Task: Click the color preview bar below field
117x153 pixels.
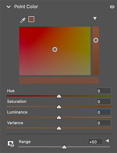Action: click(x=59, y=80)
